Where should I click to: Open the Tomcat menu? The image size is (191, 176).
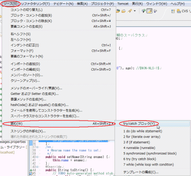coord(123,4)
